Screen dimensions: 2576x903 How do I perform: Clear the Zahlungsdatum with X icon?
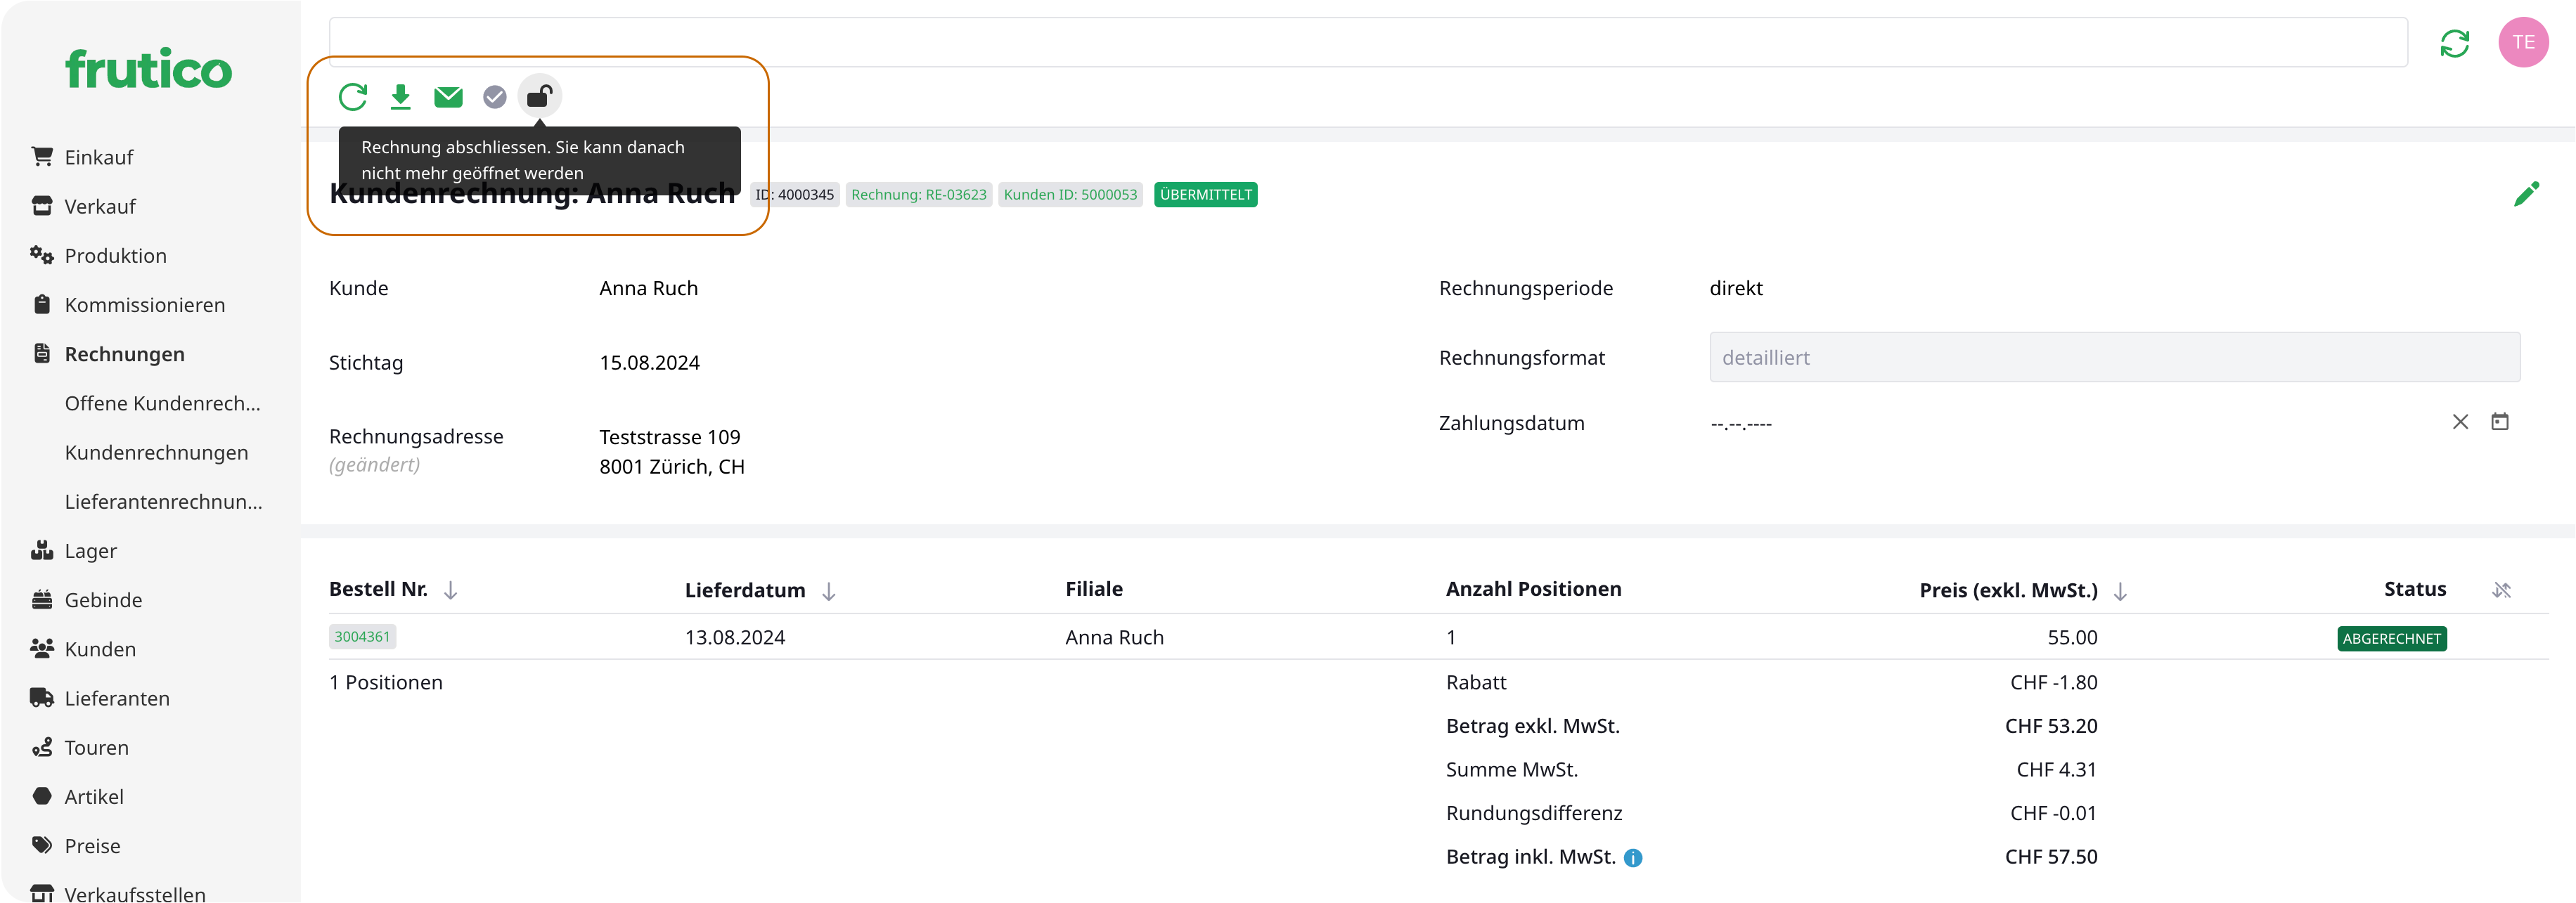[x=2460, y=422]
